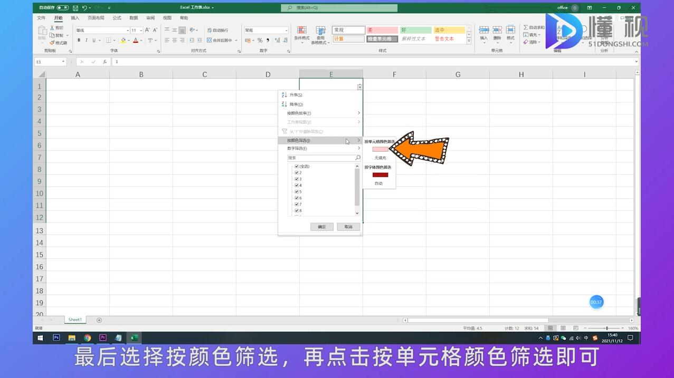The width and height of the screenshot is (674, 378).
Task: Click the Conditional Formatting (条件格式) icon
Action: (302, 31)
